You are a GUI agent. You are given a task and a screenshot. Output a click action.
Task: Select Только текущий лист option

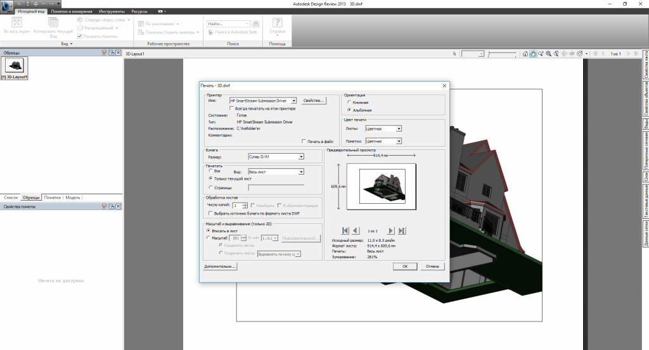pos(210,178)
